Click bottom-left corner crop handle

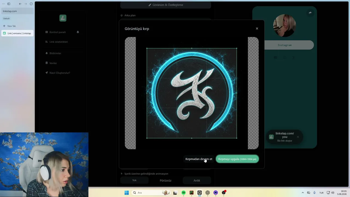point(147,138)
